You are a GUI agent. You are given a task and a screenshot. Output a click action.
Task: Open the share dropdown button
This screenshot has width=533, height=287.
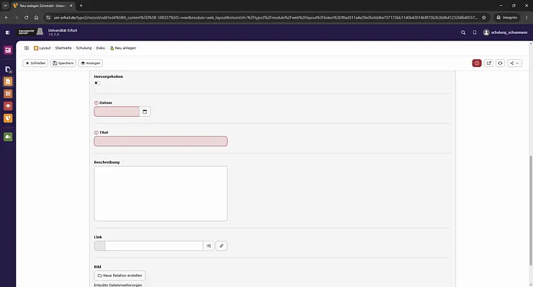[x=514, y=63]
